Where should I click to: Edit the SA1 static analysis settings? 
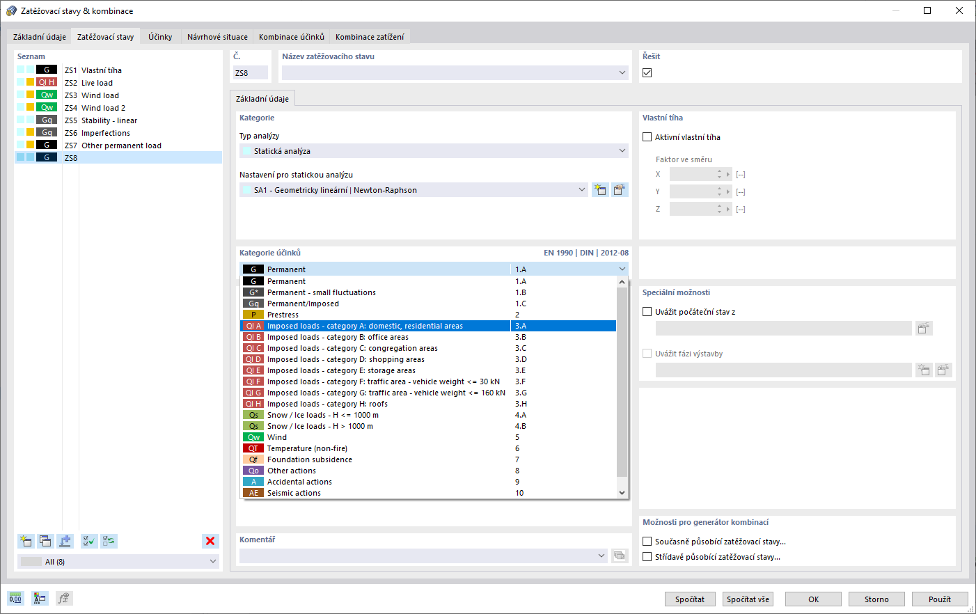click(x=620, y=189)
